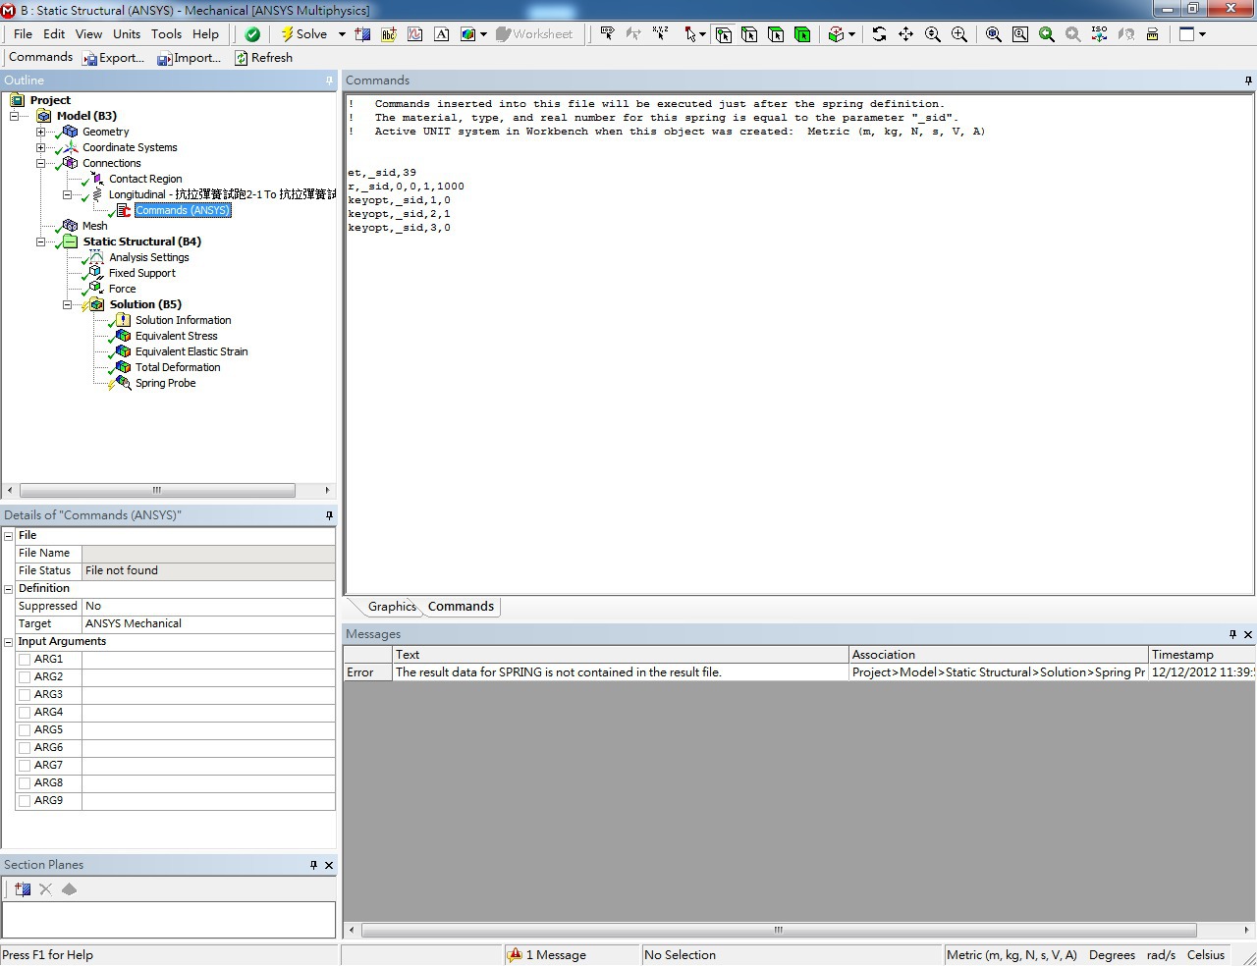Collapse the Input Arguments section
Viewport: 1257px width, 966px height.
[9, 642]
